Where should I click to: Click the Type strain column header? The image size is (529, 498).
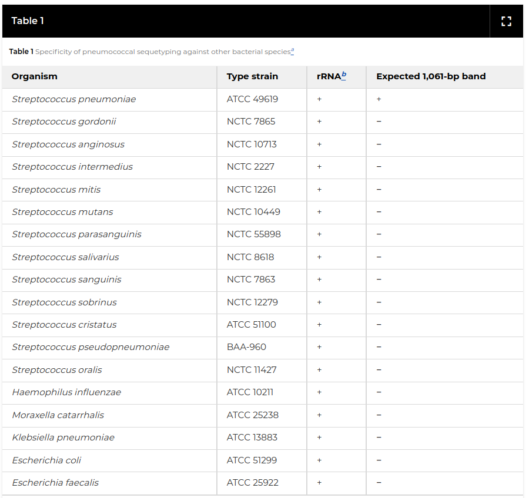tap(252, 76)
